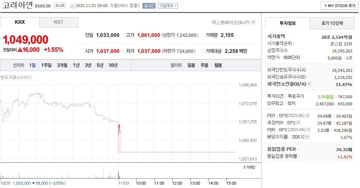Select the 5년 chart period
Image resolution: width=360 pixels, height=188 pixels.
[100, 65]
